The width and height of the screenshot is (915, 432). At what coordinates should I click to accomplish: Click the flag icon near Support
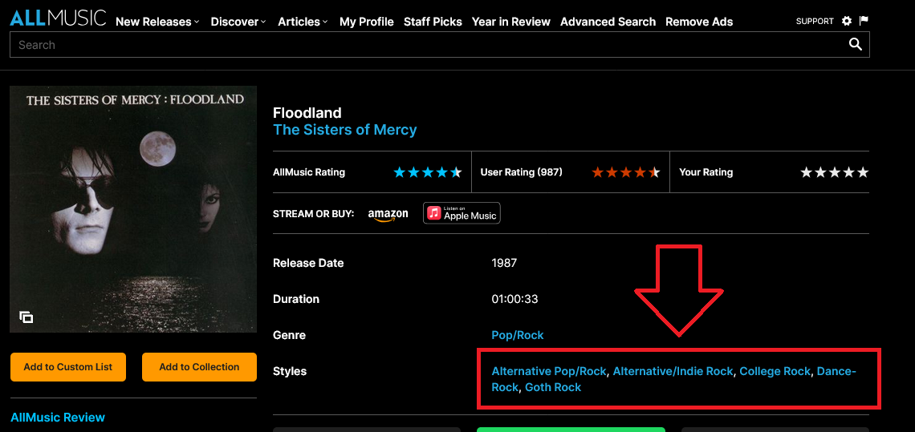coord(864,21)
